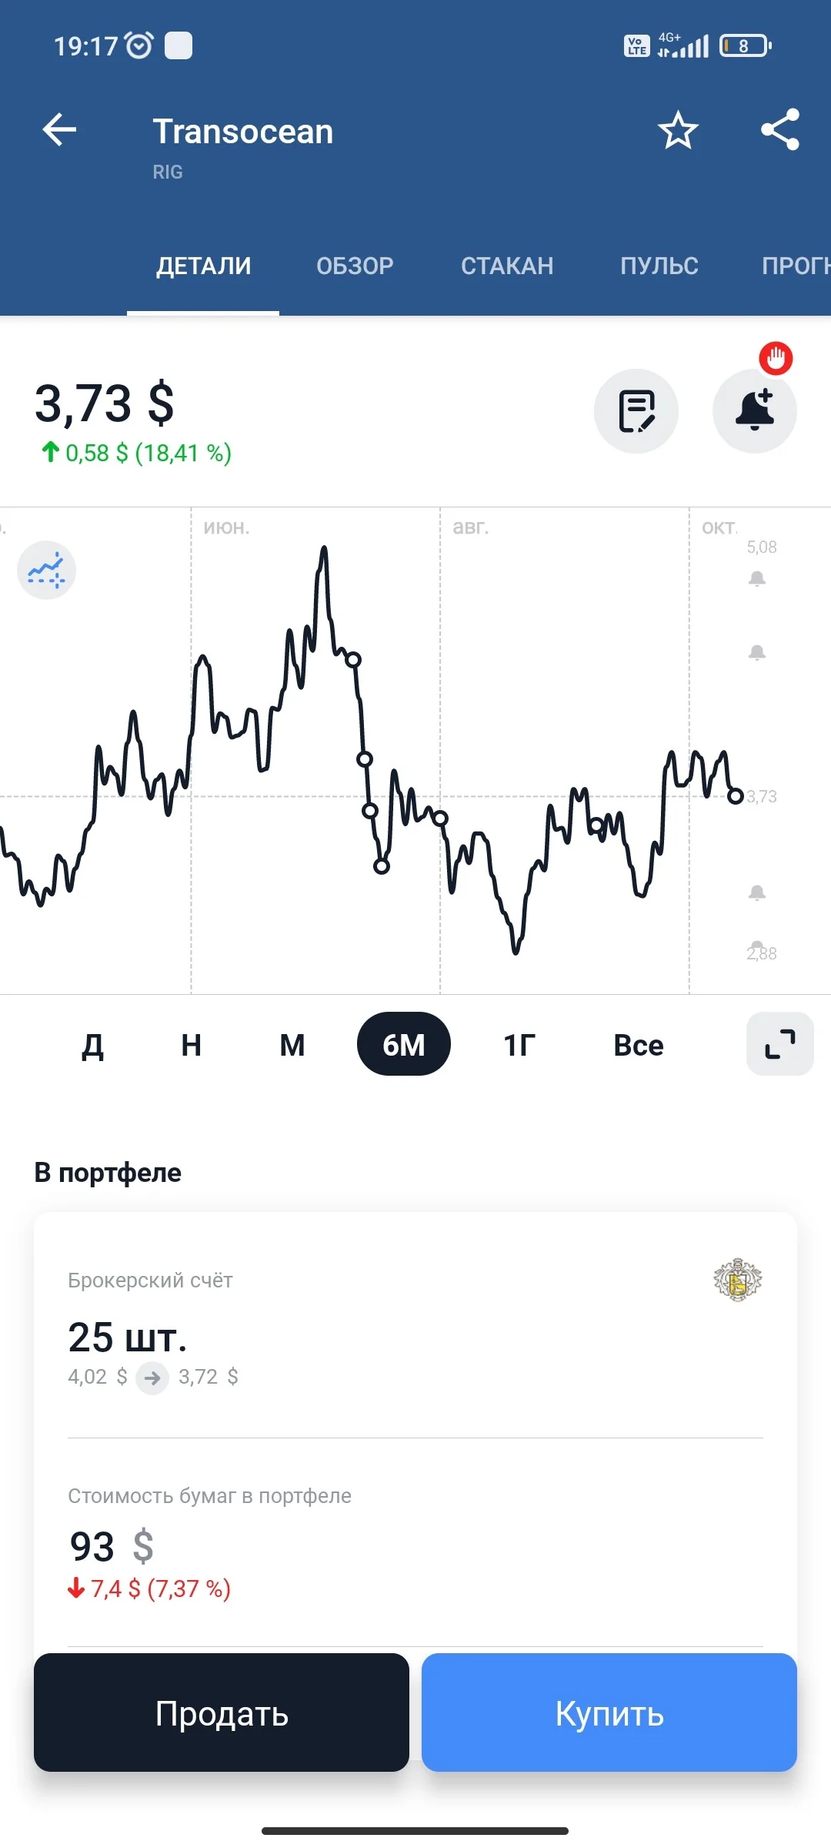This screenshot has height=1848, width=831.
Task: Open the chart indicators icon
Action: (46, 571)
